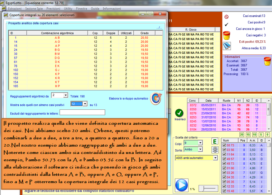
Task: Click the film strip icon below E
Action: (215, 150)
